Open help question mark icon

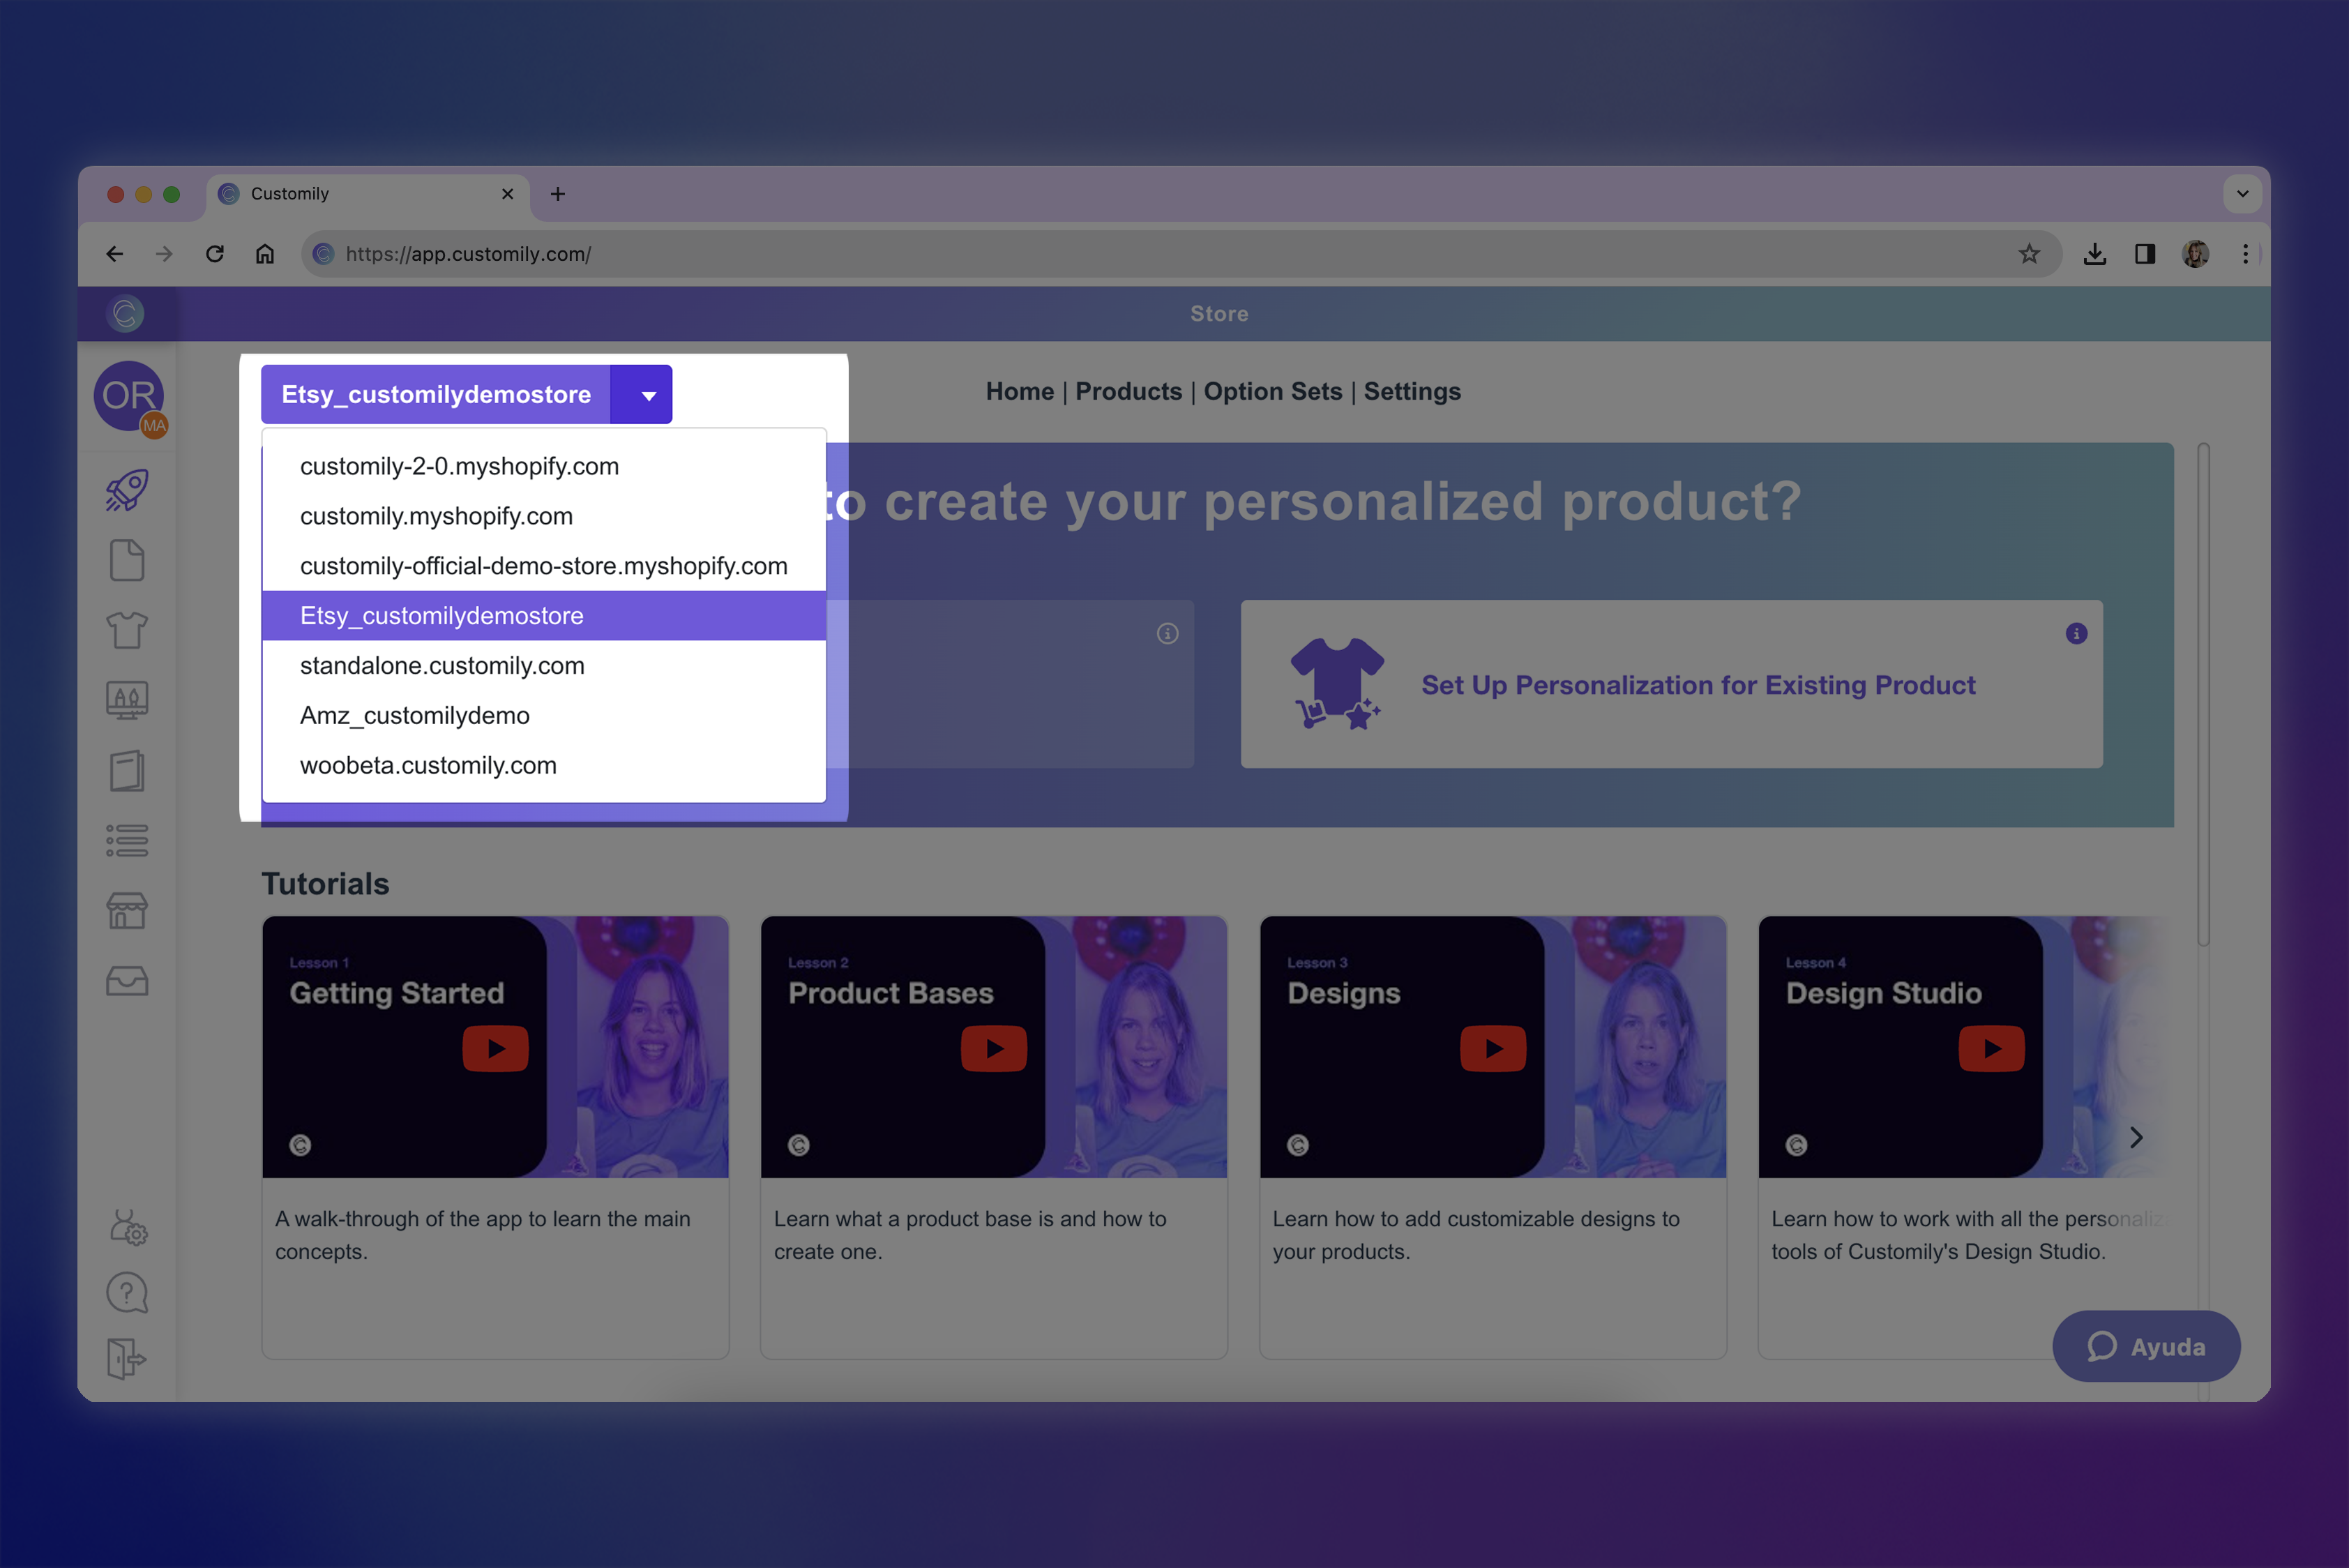(127, 1293)
